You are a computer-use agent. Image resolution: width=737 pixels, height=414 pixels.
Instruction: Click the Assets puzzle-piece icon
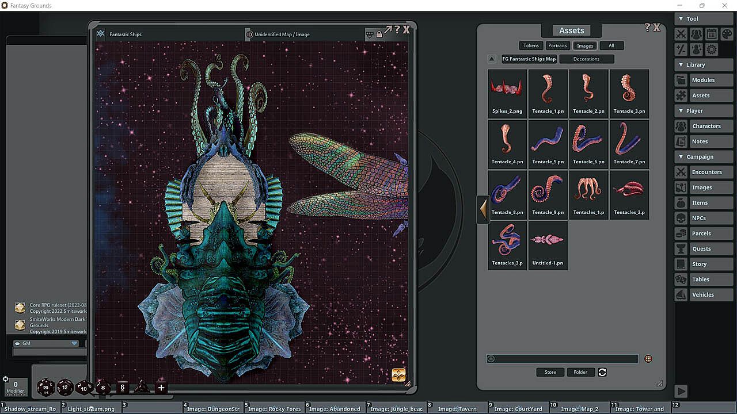click(x=681, y=95)
